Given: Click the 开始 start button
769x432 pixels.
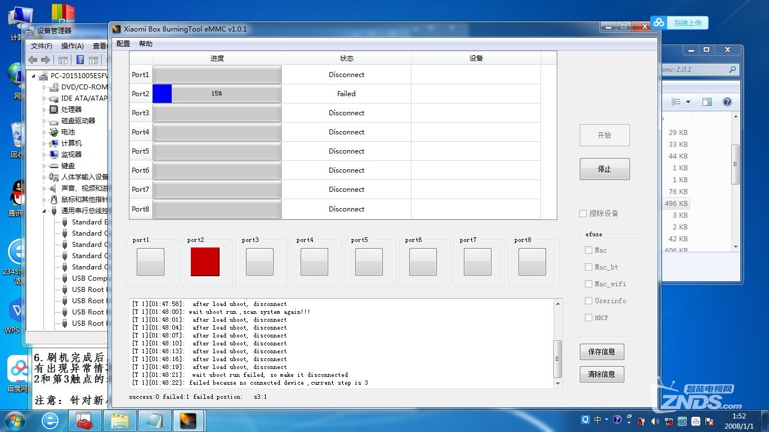Looking at the screenshot, I should 605,136.
